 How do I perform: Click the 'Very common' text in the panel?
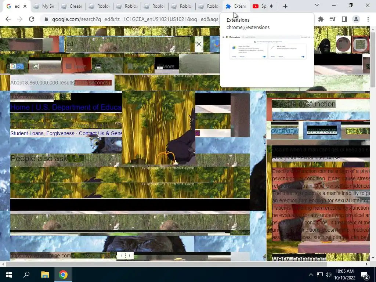pos(299,258)
